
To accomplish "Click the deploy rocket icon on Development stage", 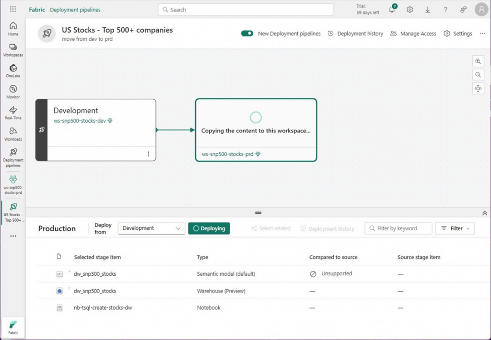I will click(42, 129).
